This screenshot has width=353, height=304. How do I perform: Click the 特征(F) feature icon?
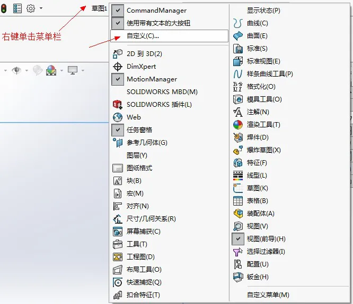tap(238, 162)
